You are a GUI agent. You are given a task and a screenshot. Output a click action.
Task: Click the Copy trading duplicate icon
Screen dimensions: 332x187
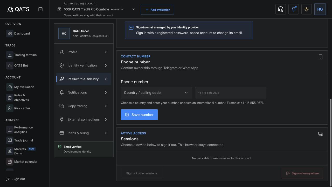(x=62, y=106)
